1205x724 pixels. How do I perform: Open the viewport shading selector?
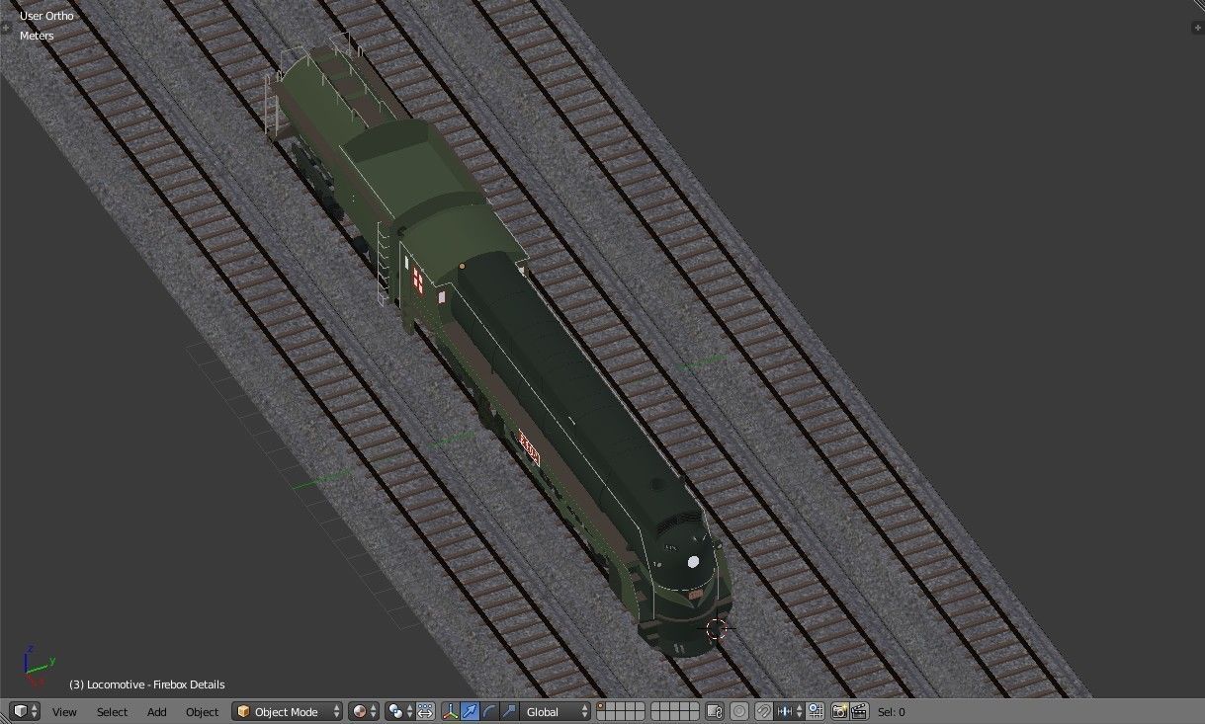click(364, 711)
